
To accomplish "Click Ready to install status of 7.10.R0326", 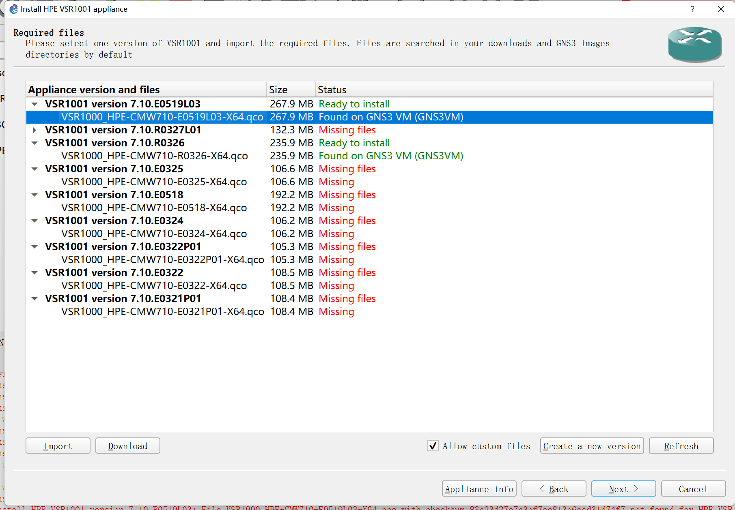I will [354, 143].
